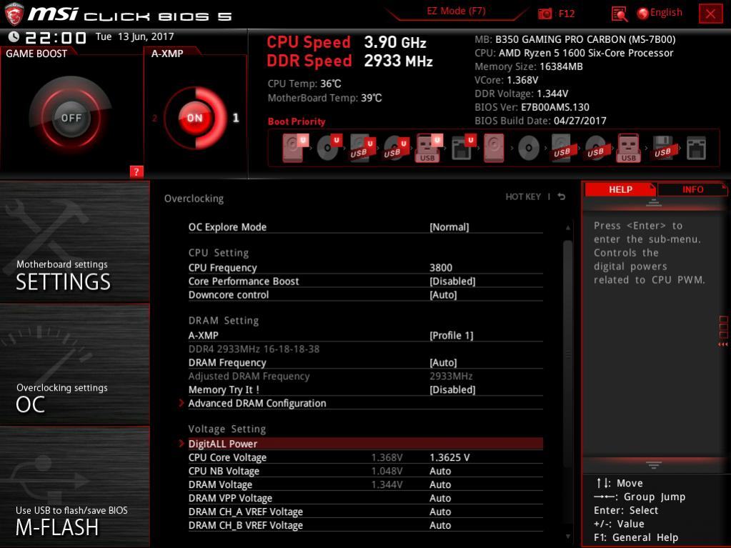This screenshot has width=731, height=548.
Task: Click the DDR4 2933MHz 16-18-18-38 text
Action: 254,349
